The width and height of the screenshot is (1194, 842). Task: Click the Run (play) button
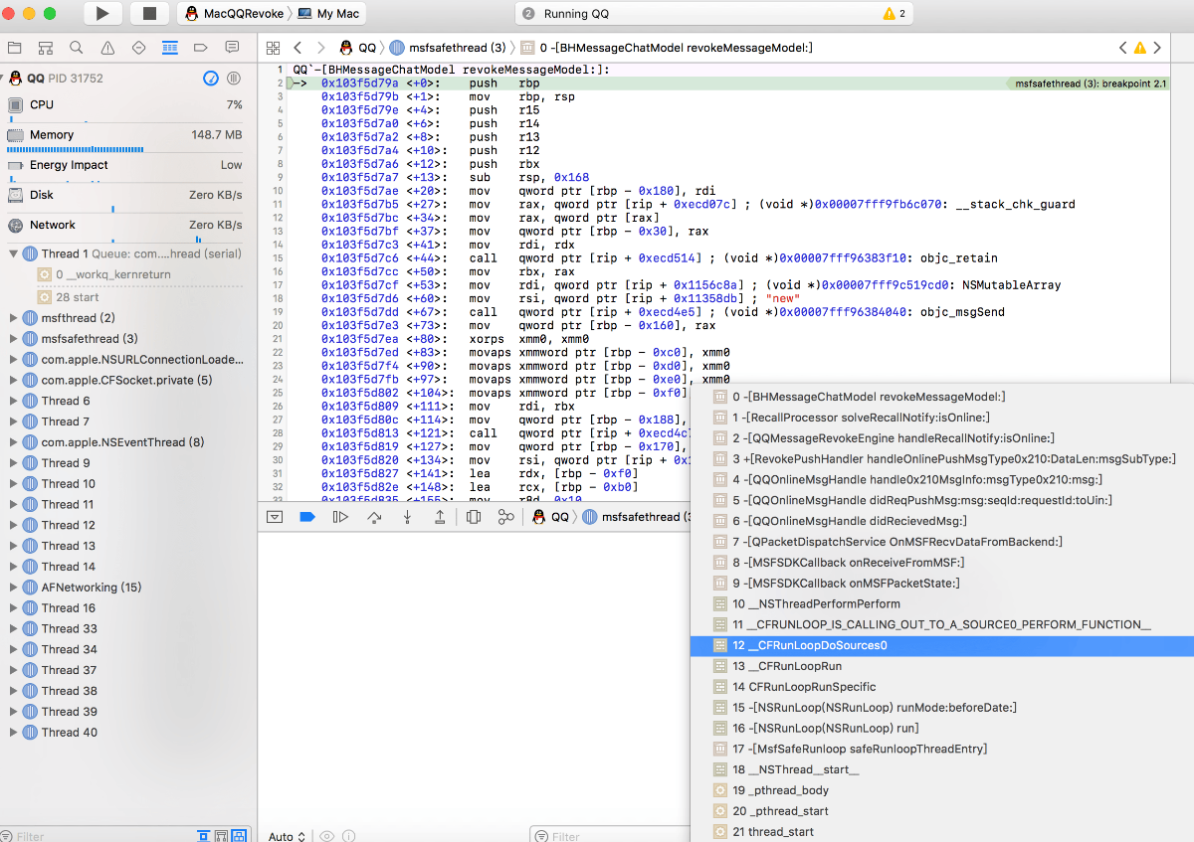tap(102, 14)
